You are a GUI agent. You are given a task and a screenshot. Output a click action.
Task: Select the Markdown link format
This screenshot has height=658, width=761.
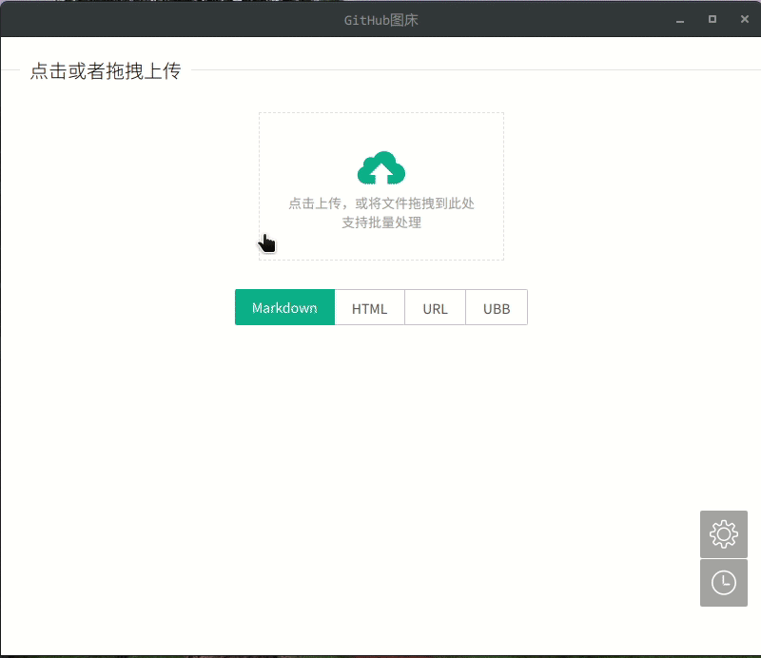point(284,308)
